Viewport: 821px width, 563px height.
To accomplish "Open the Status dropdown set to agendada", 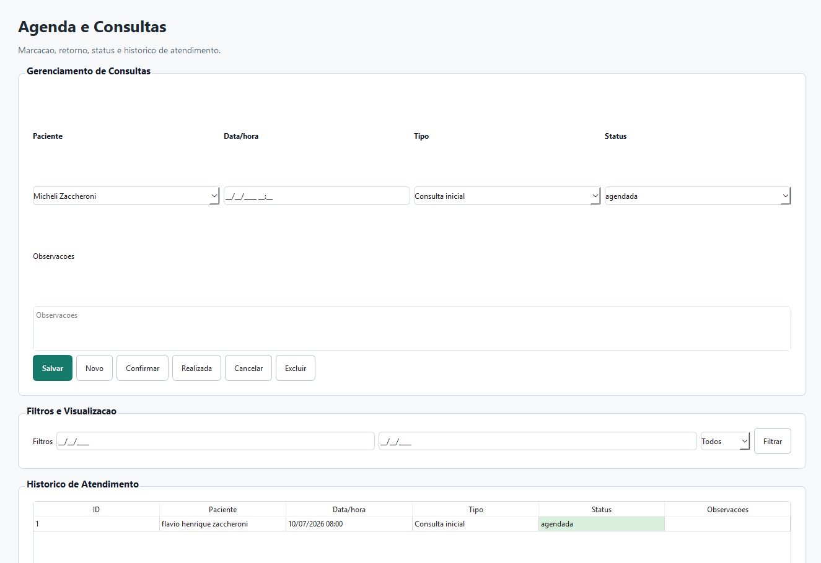I will coord(698,196).
